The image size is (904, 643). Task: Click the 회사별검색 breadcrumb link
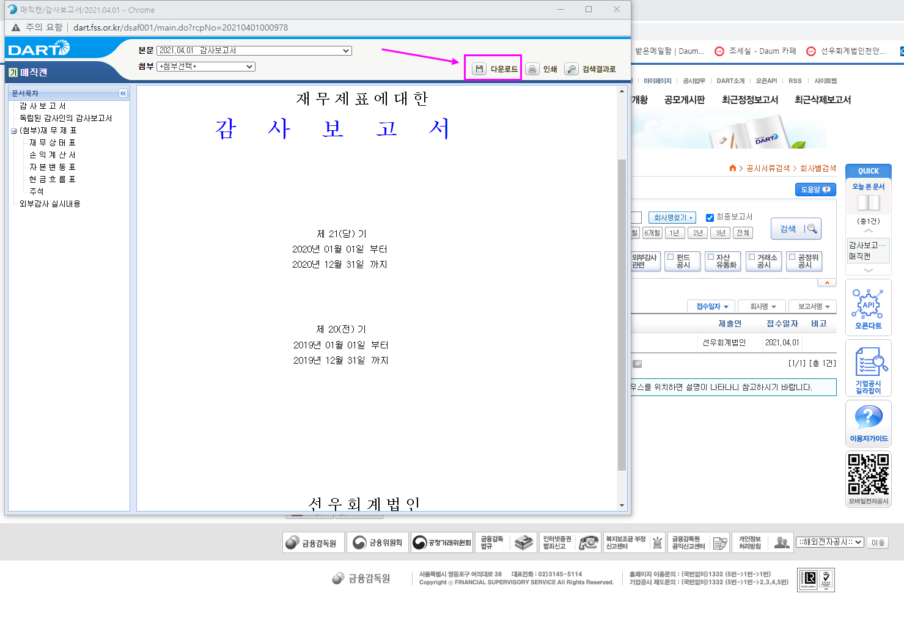(818, 169)
